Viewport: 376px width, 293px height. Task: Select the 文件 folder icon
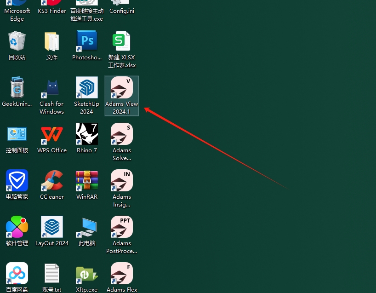[52, 42]
